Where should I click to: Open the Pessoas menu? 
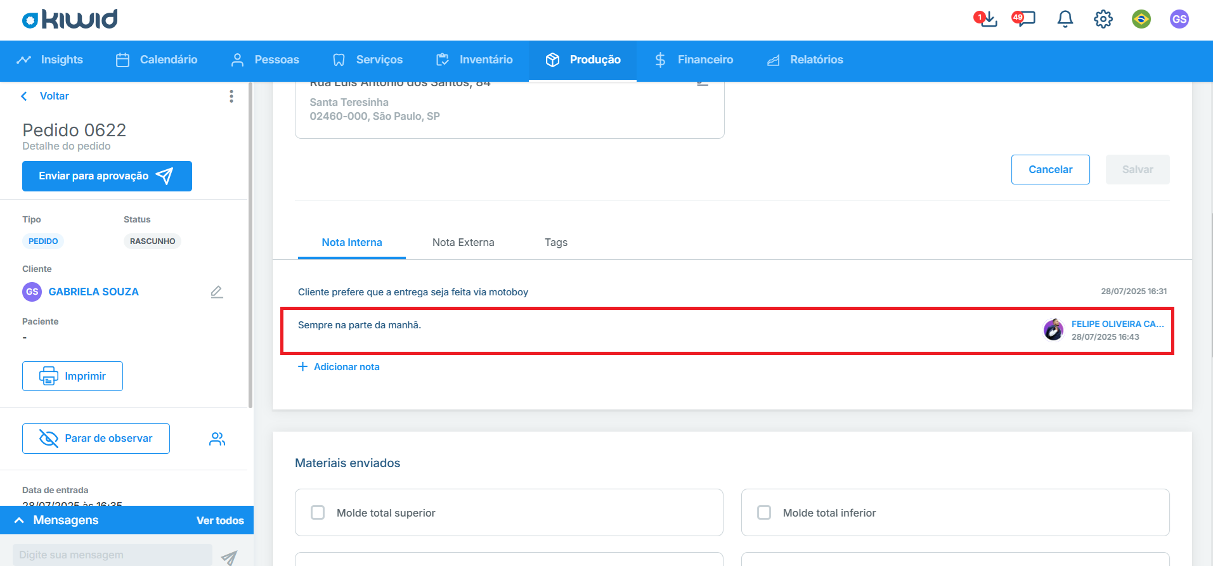[x=265, y=60]
